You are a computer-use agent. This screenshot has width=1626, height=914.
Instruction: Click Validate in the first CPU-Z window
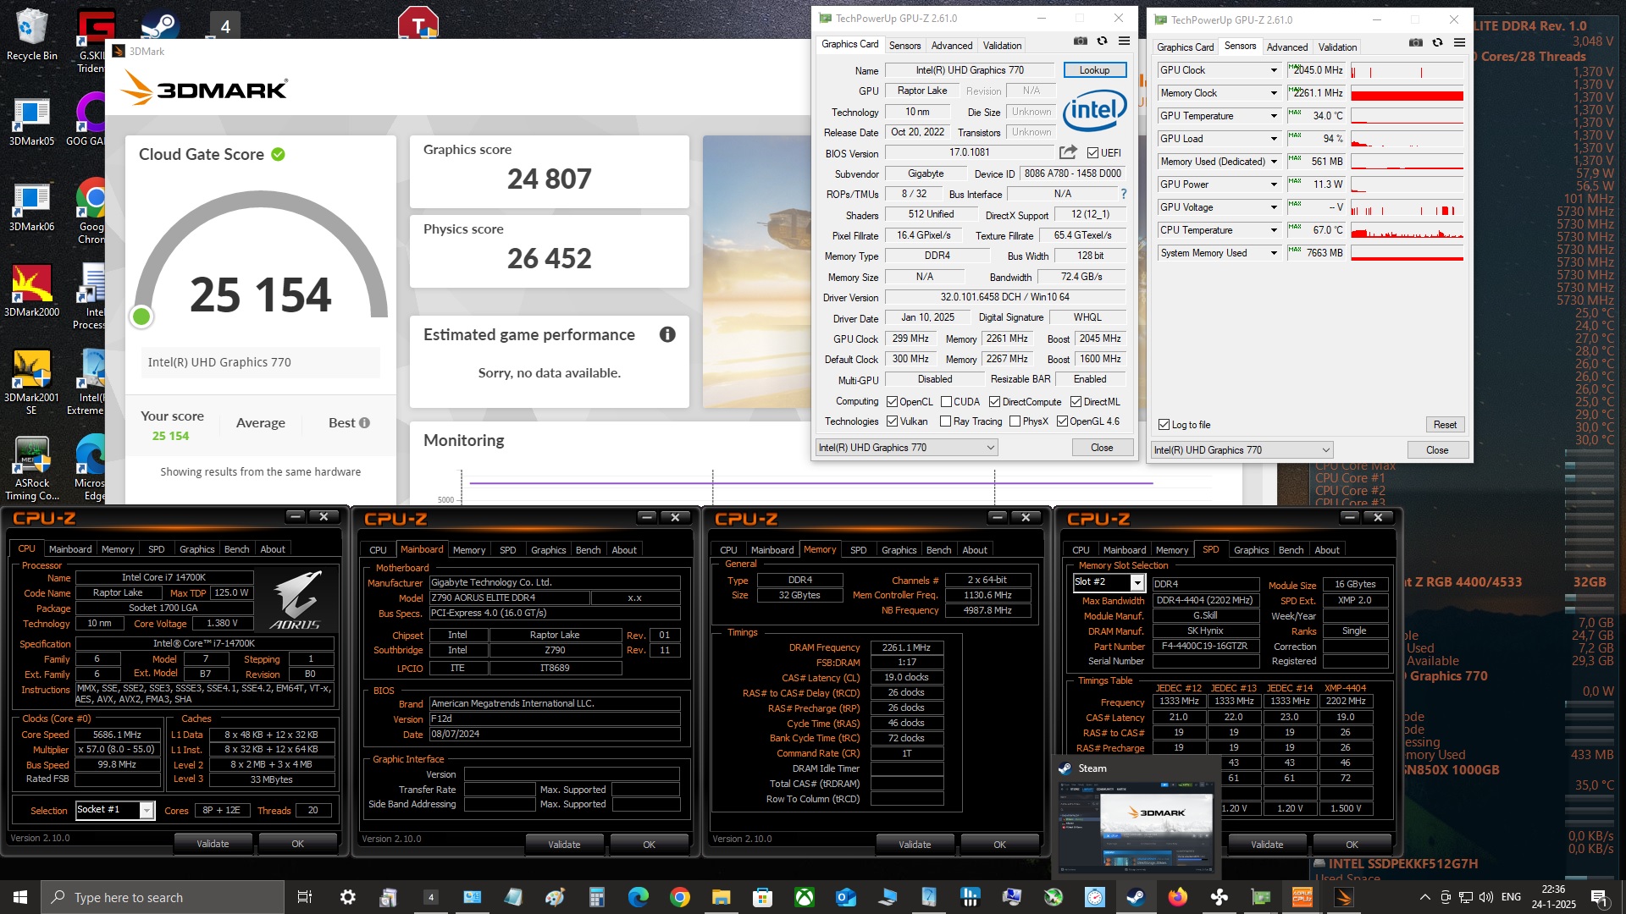(213, 844)
